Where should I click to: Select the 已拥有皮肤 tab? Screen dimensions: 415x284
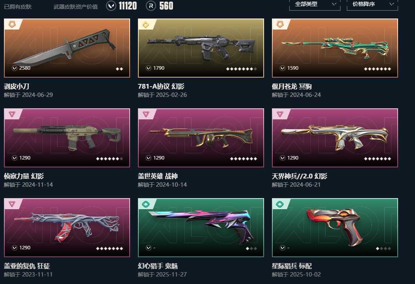(18, 7)
